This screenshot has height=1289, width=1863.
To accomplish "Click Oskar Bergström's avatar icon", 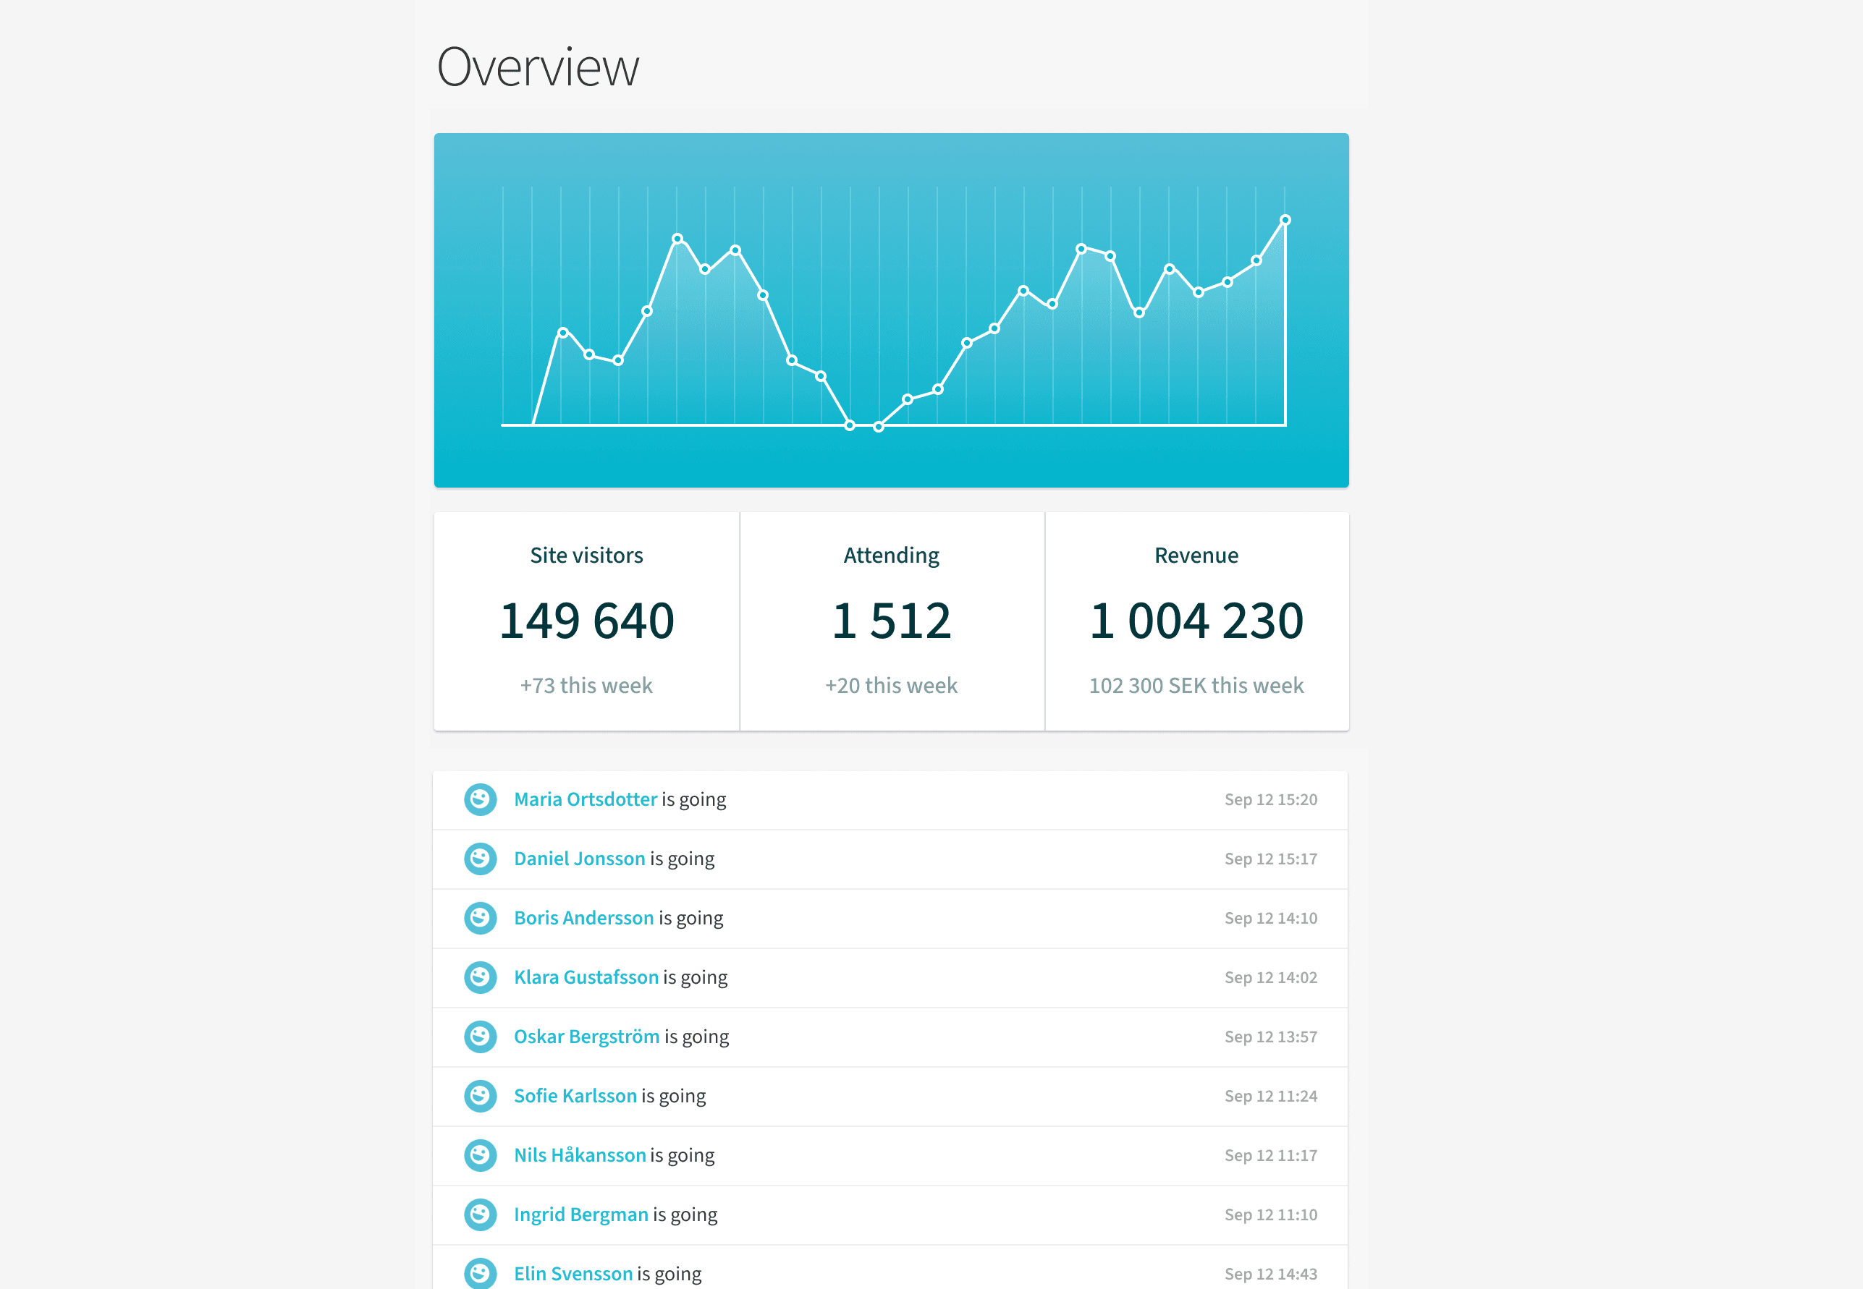I will click(480, 1037).
